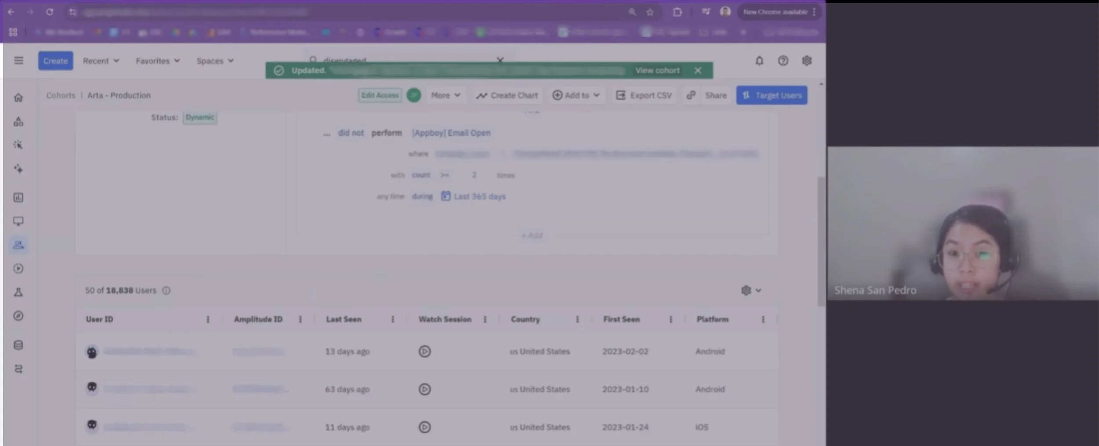Image resolution: width=1099 pixels, height=446 pixels.
Task: Open the help question mark icon
Action: (783, 61)
